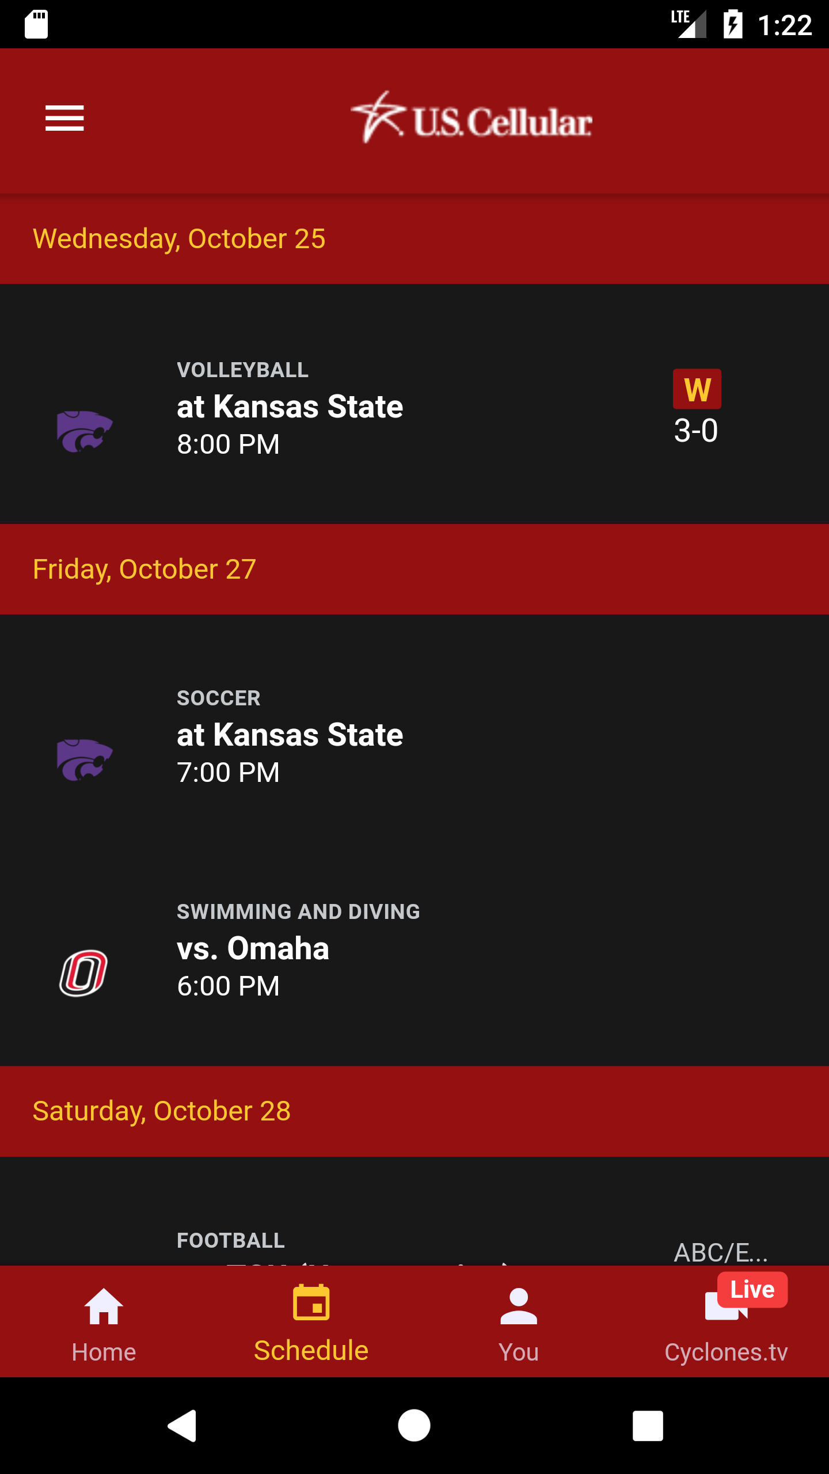Open the hamburger navigation menu

(x=64, y=118)
